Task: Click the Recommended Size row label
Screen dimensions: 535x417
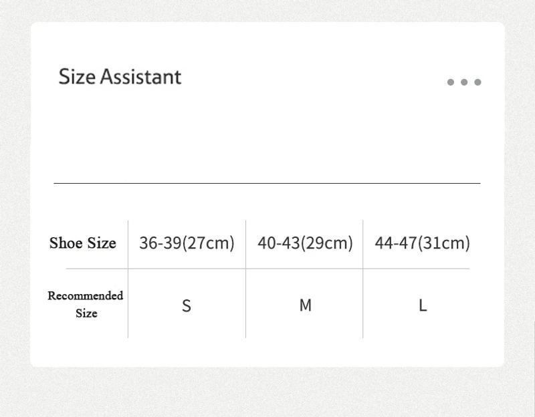Action: pyautogui.click(x=86, y=304)
